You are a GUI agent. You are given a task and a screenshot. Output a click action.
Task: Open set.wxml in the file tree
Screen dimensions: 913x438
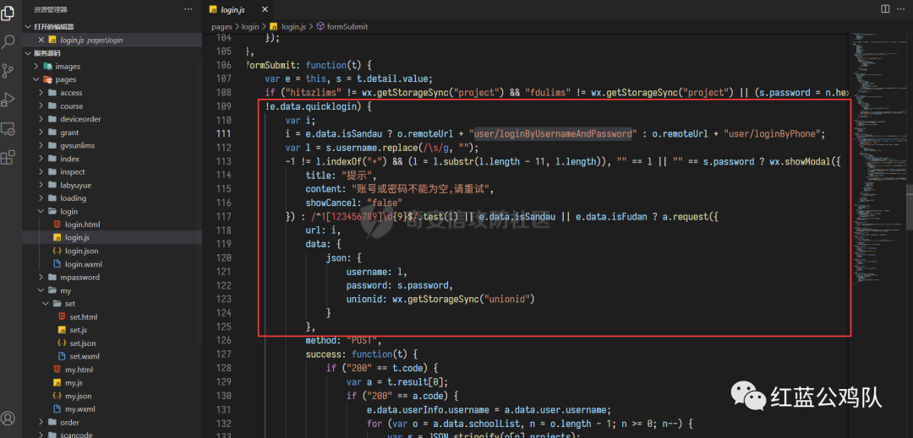pyautogui.click(x=85, y=356)
